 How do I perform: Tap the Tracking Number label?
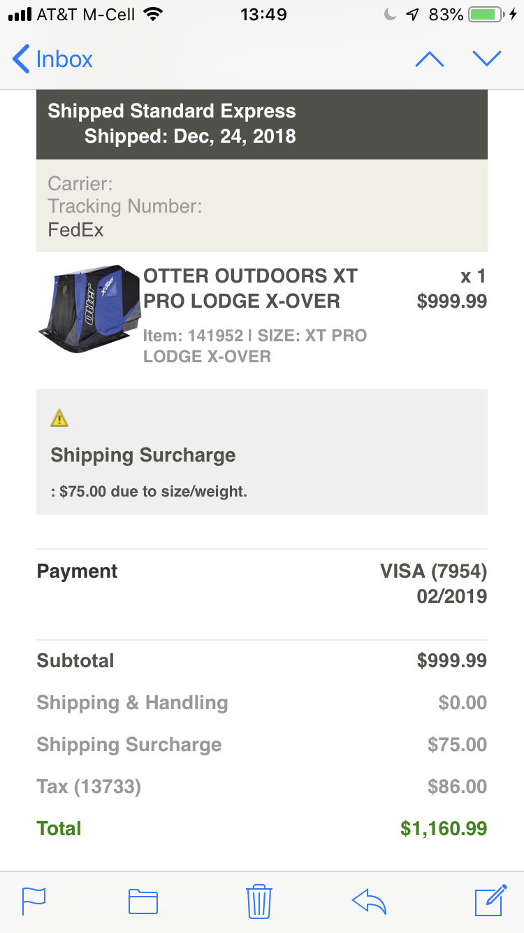pos(125,206)
